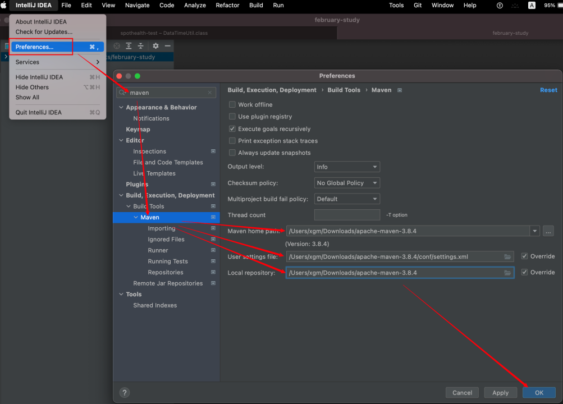Select Notifications in settings tree
563x404 pixels.
click(151, 118)
